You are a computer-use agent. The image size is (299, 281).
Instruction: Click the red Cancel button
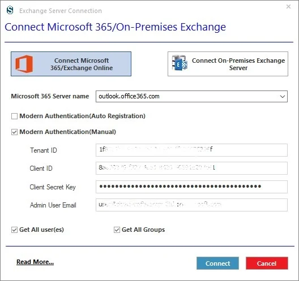(267, 263)
